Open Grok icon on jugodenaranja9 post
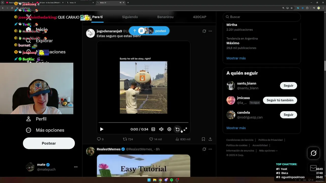The height and width of the screenshot is (183, 326). point(204,31)
